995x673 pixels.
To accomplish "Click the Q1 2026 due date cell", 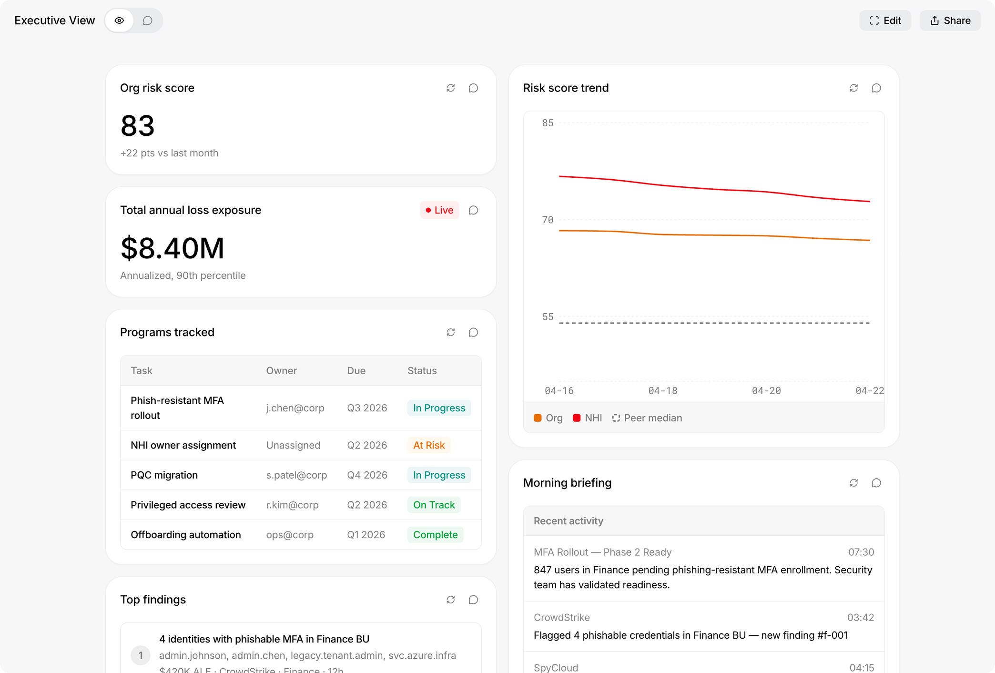I will point(366,535).
